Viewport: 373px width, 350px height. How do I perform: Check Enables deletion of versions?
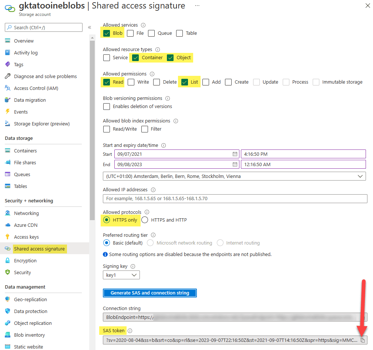107,107
